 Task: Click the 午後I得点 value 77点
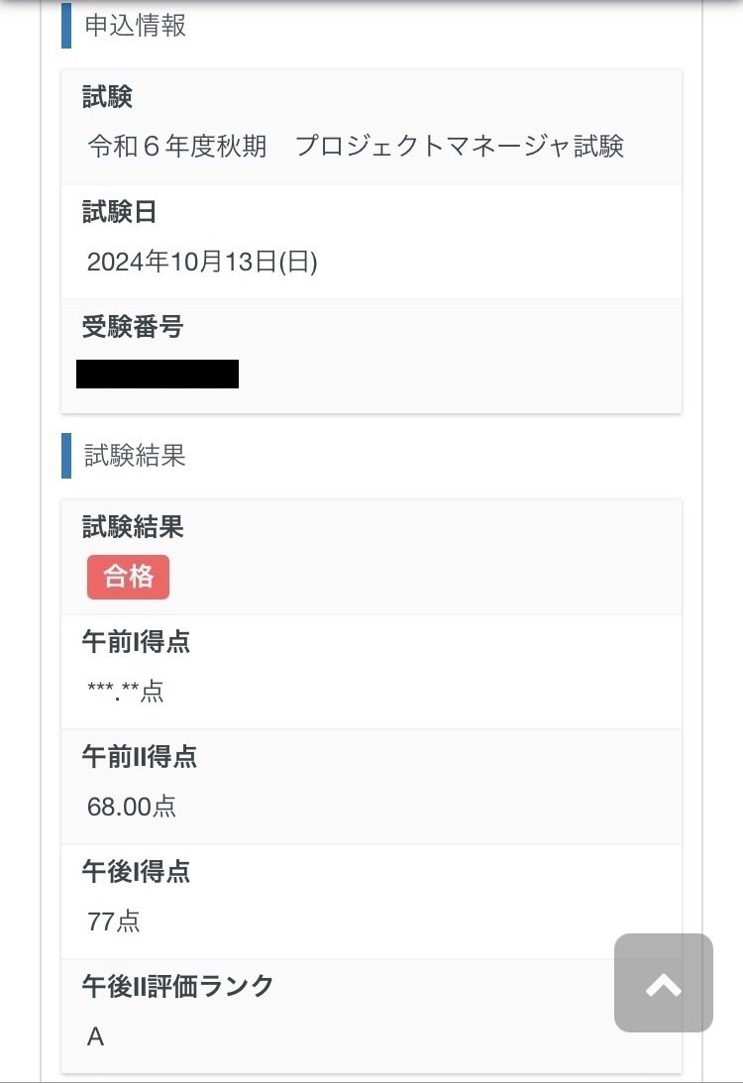[112, 921]
